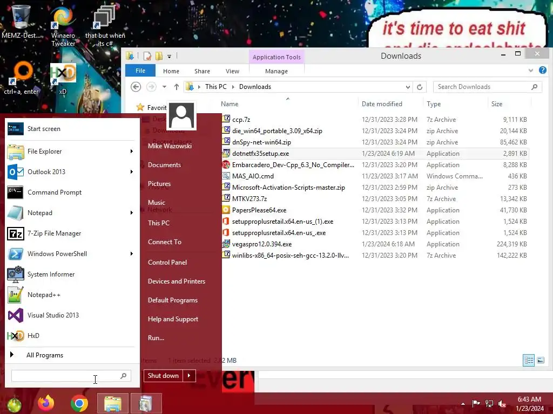Viewport: 553px width, 414px height.
Task: Go up one folder level in Explorer
Action: (177, 87)
